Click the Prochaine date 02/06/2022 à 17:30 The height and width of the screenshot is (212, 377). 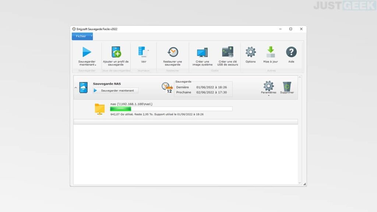point(212,92)
